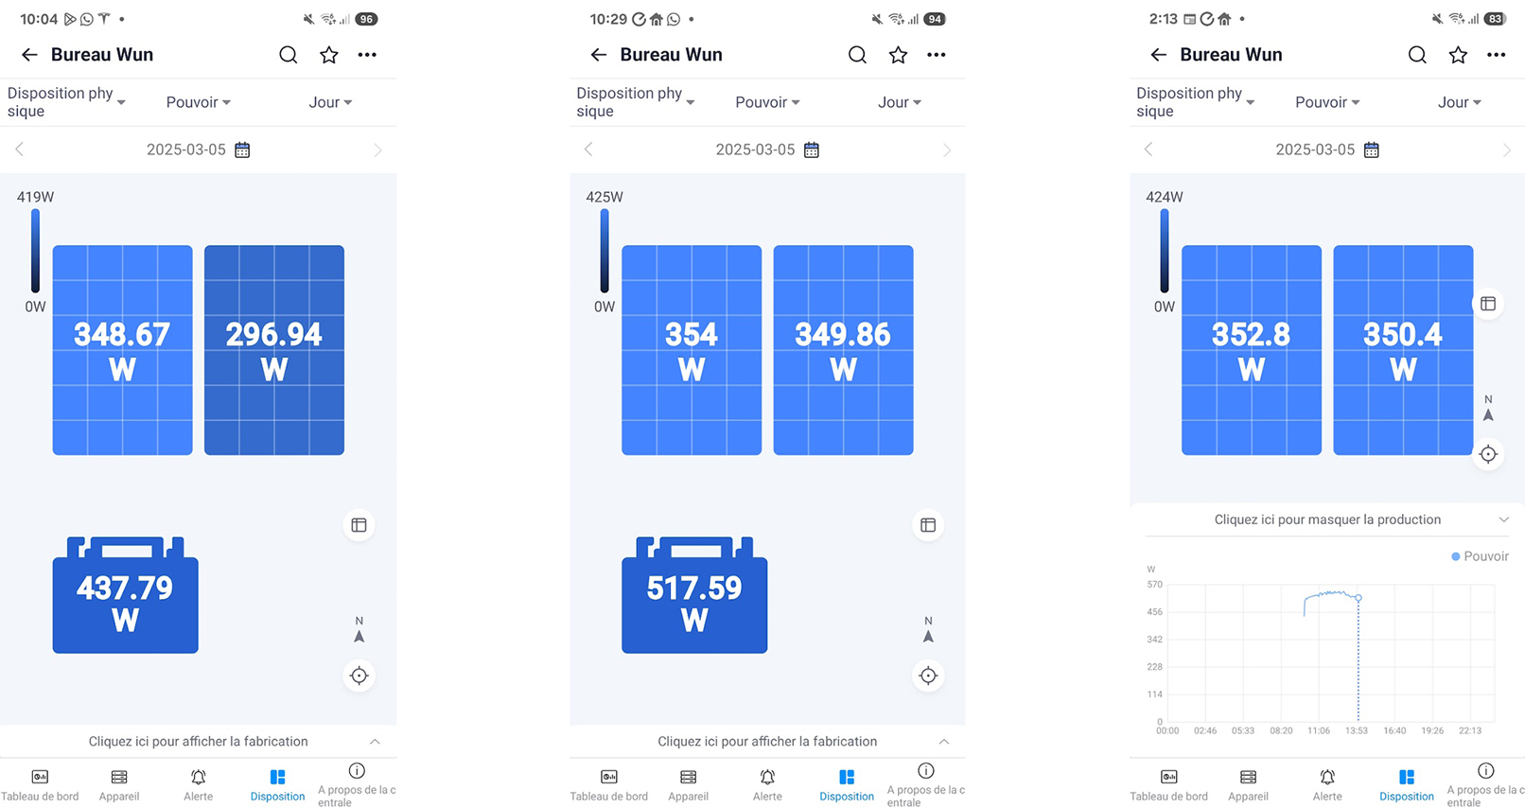Open the Alerte tab on the rightmost phone screen
Viewport: 1525px width, 808px height.
point(1327,784)
